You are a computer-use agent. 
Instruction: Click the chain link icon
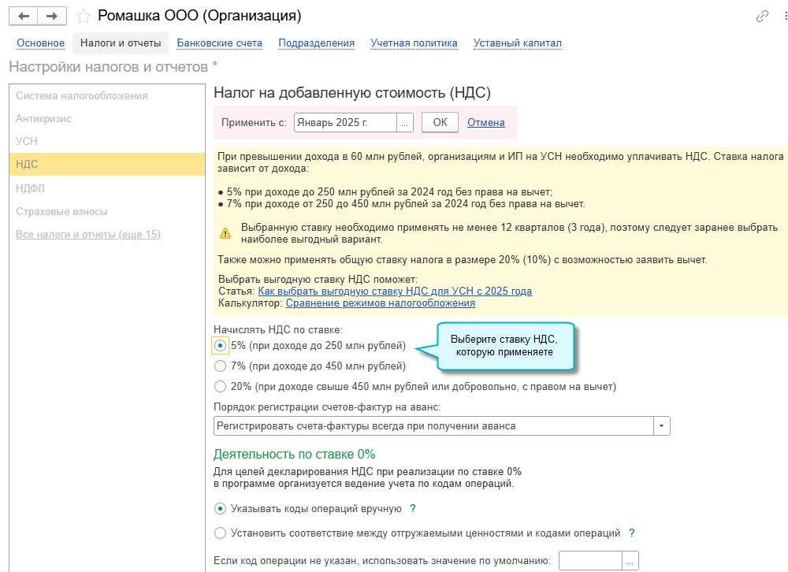[762, 17]
